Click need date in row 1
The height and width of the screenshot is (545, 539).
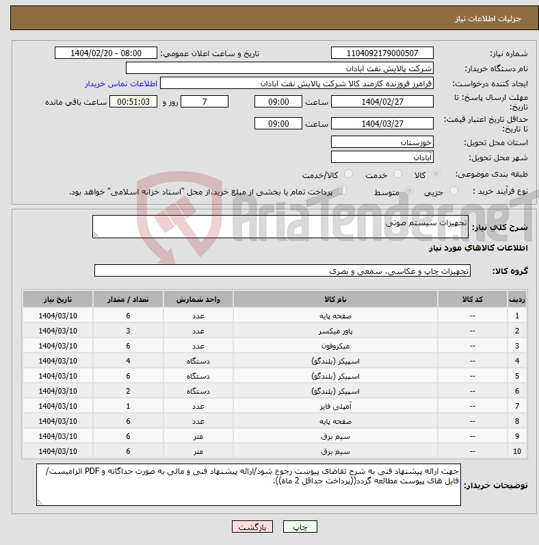(x=57, y=316)
